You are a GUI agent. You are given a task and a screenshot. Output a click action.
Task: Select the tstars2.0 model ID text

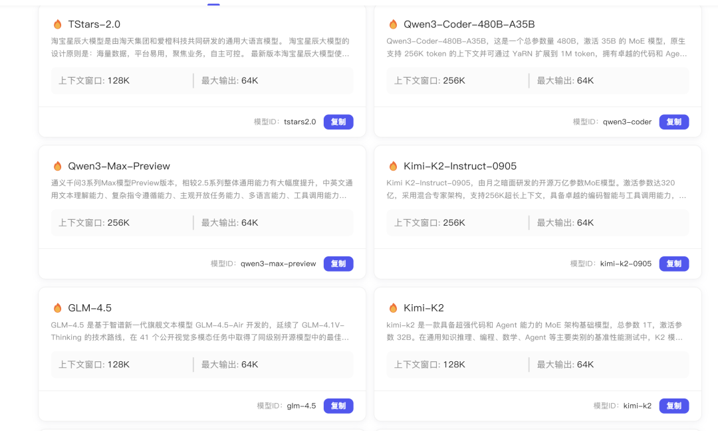tap(300, 122)
